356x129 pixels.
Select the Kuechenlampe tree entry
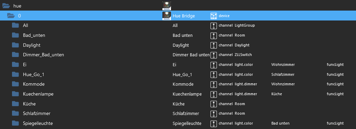click(38, 94)
